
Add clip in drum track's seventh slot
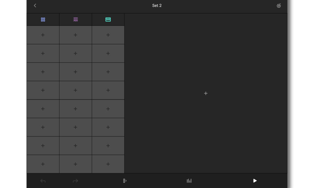43,146
